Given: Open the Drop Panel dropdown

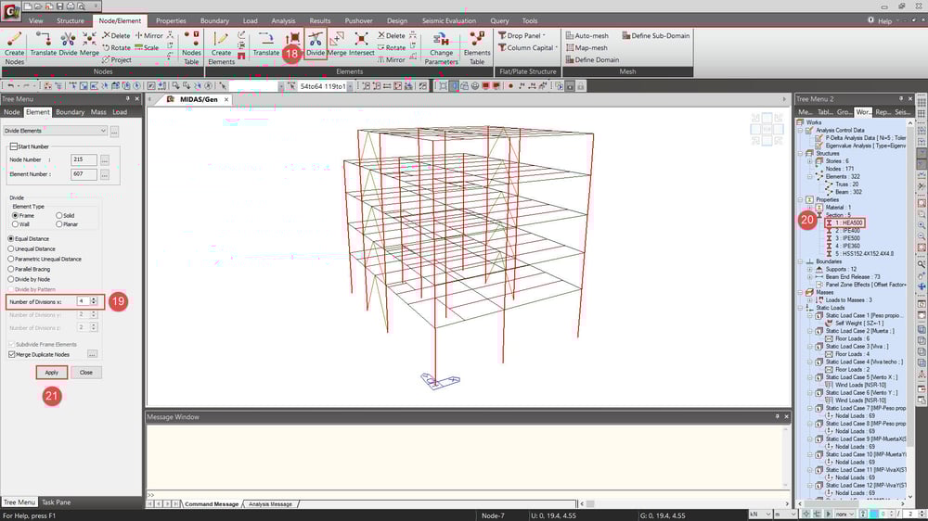Looking at the screenshot, I should click(522, 35).
